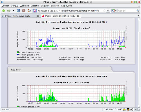The height and width of the screenshot is (112, 141).
Task: Open the Historie menu
Action: click(x=35, y=6)
